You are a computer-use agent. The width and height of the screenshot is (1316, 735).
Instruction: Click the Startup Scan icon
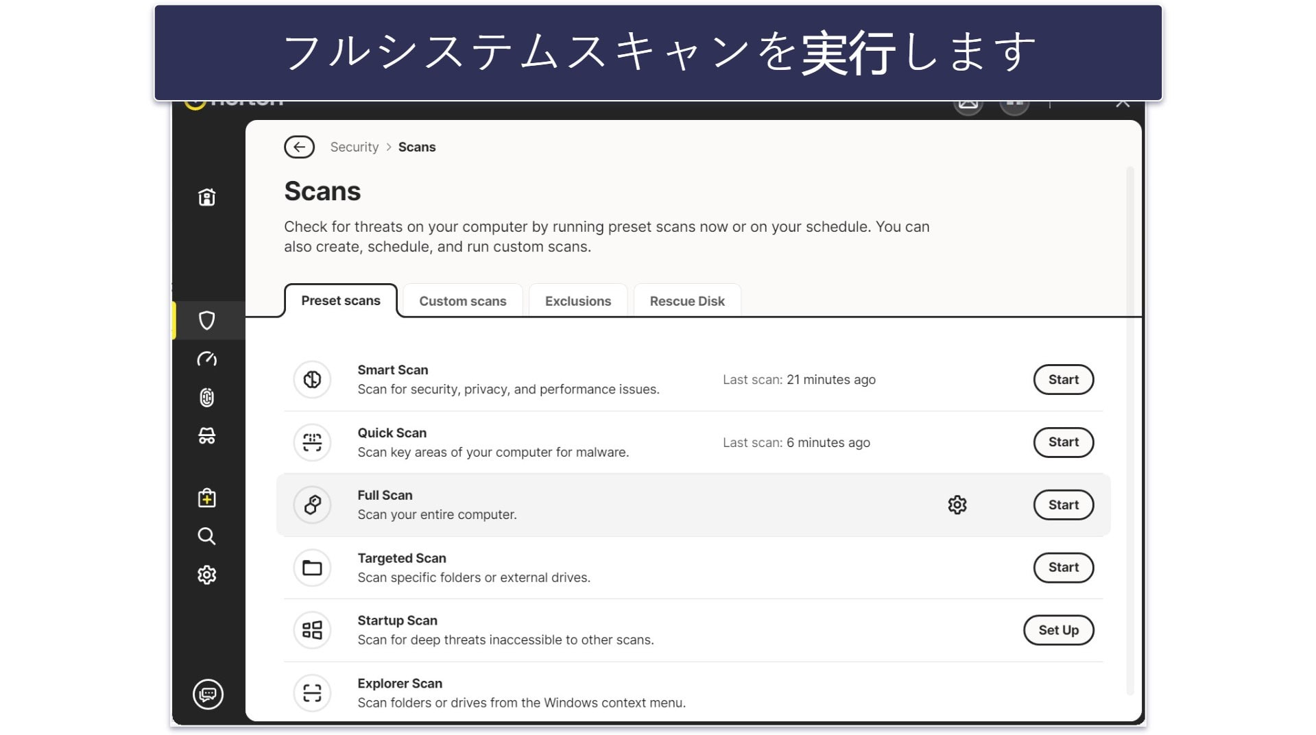(312, 630)
